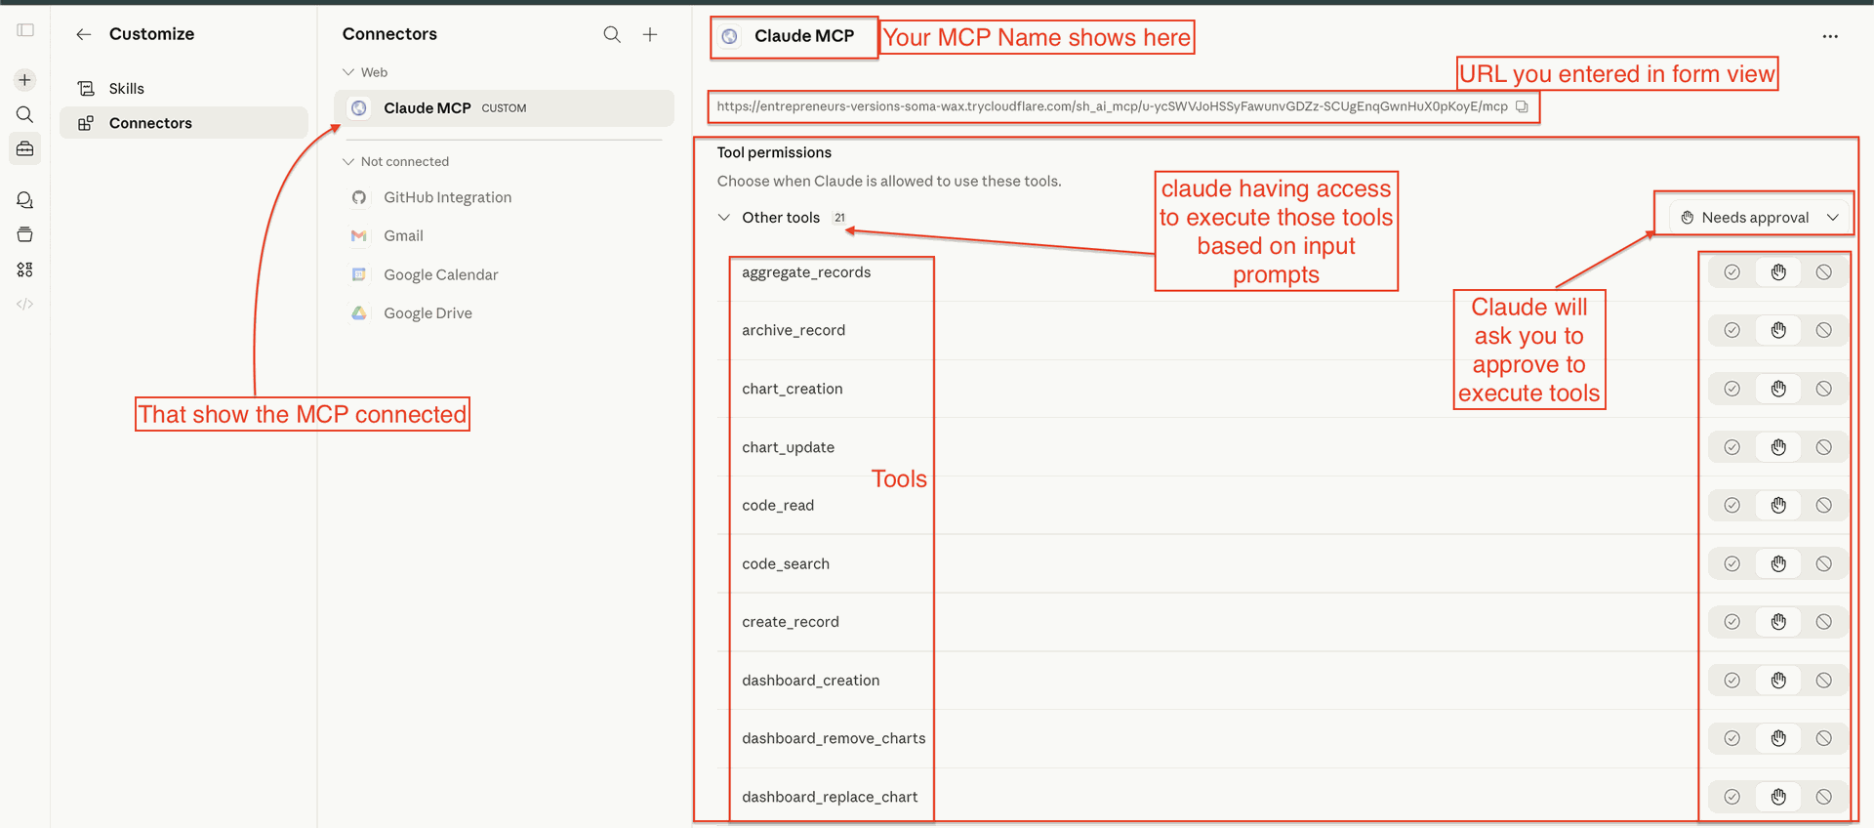The width and height of the screenshot is (1874, 828).
Task: Open the GitHub Integration connector
Action: point(504,197)
